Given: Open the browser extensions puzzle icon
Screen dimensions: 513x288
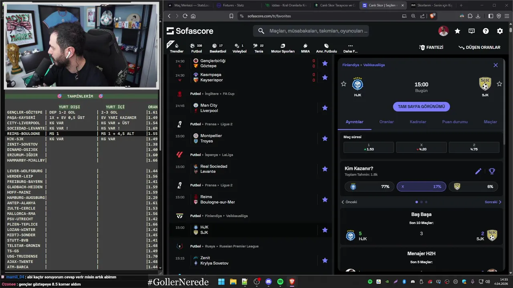Looking at the screenshot, I should coord(469,16).
